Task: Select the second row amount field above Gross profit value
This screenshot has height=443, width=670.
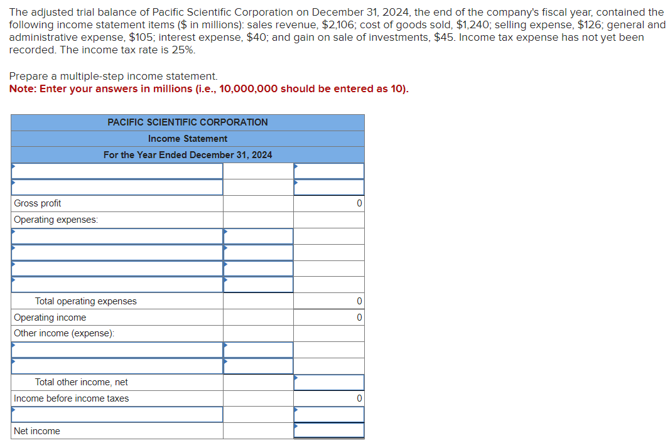Action: click(x=328, y=187)
